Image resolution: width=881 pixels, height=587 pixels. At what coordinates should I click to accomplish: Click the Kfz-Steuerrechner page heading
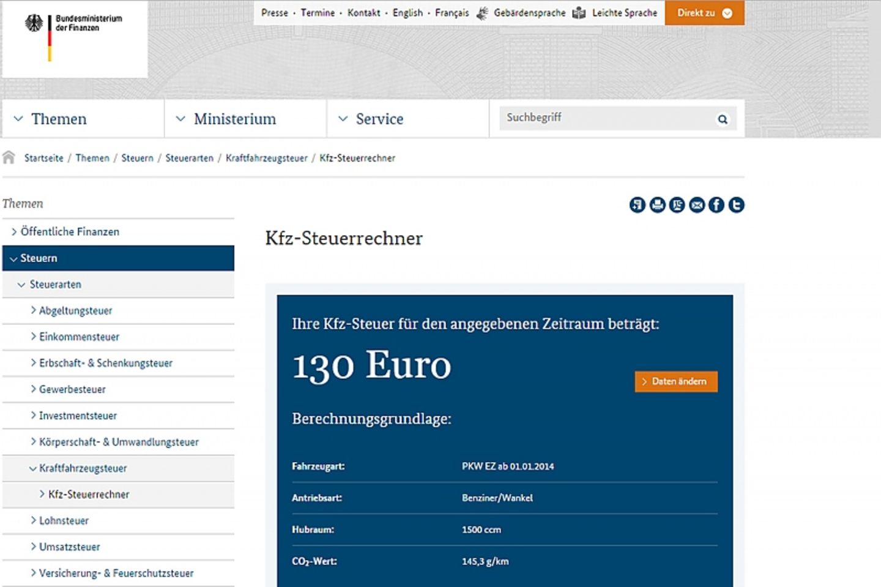pos(344,238)
